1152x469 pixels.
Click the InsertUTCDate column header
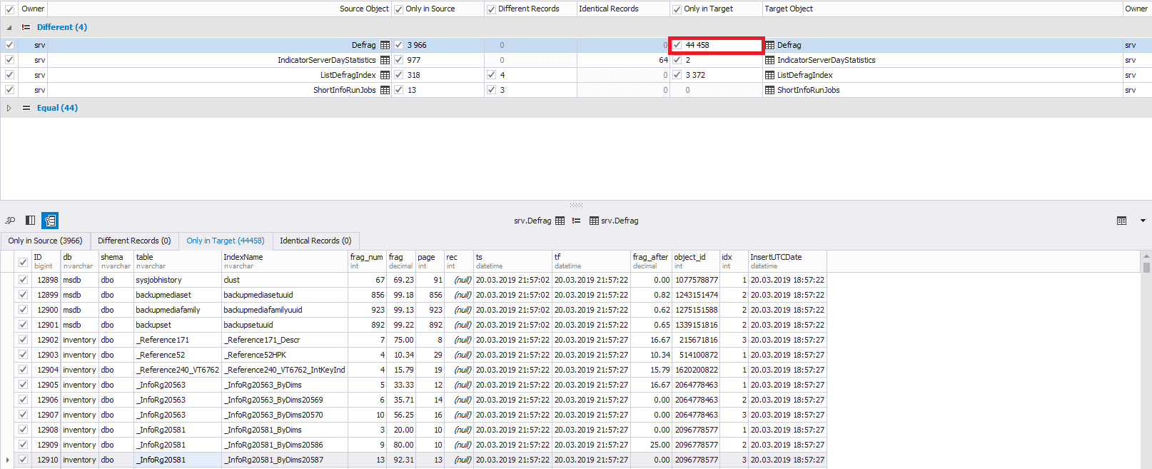[x=787, y=261]
